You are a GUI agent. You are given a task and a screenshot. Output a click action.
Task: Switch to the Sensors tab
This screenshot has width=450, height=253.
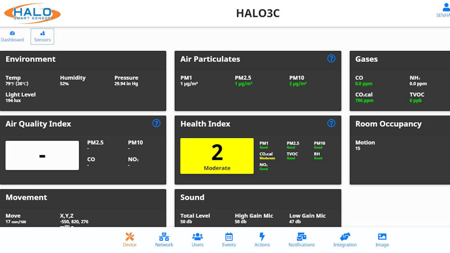42,36
